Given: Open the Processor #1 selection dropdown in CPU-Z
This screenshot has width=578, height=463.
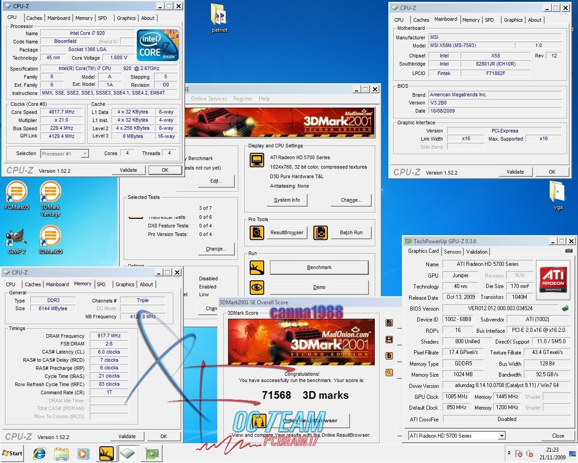Looking at the screenshot, I should [x=85, y=154].
